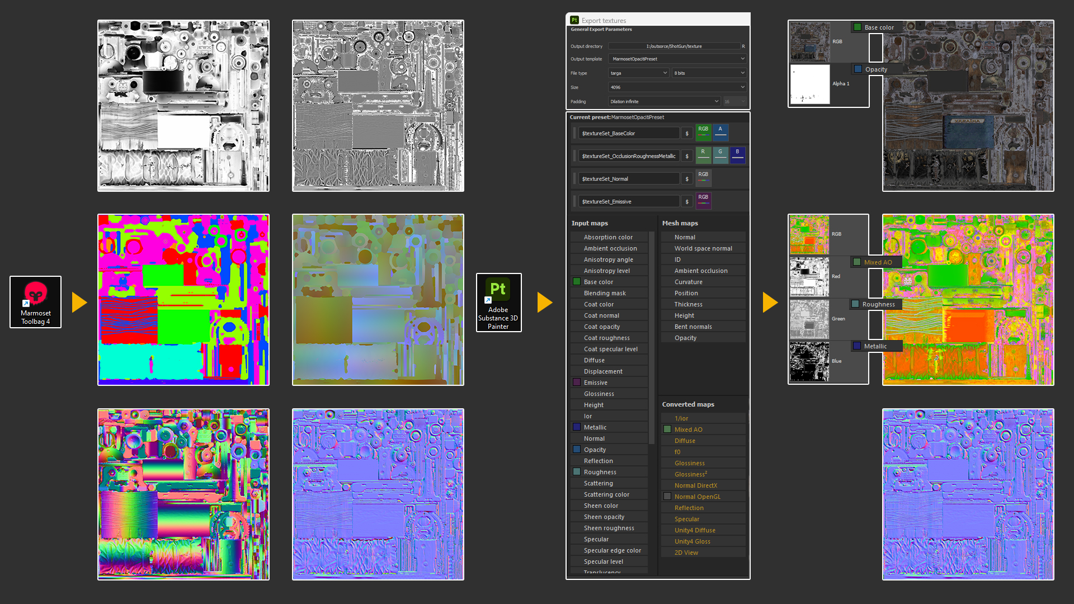Click the R button beside output directory
1074x604 pixels.
743,46
